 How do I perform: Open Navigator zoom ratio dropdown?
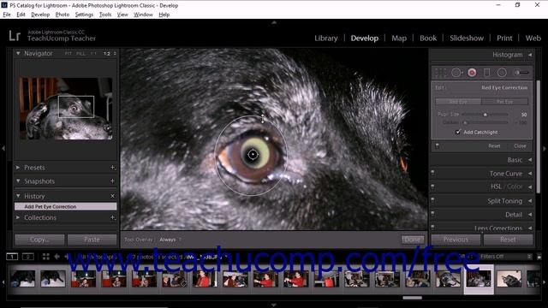[x=115, y=53]
